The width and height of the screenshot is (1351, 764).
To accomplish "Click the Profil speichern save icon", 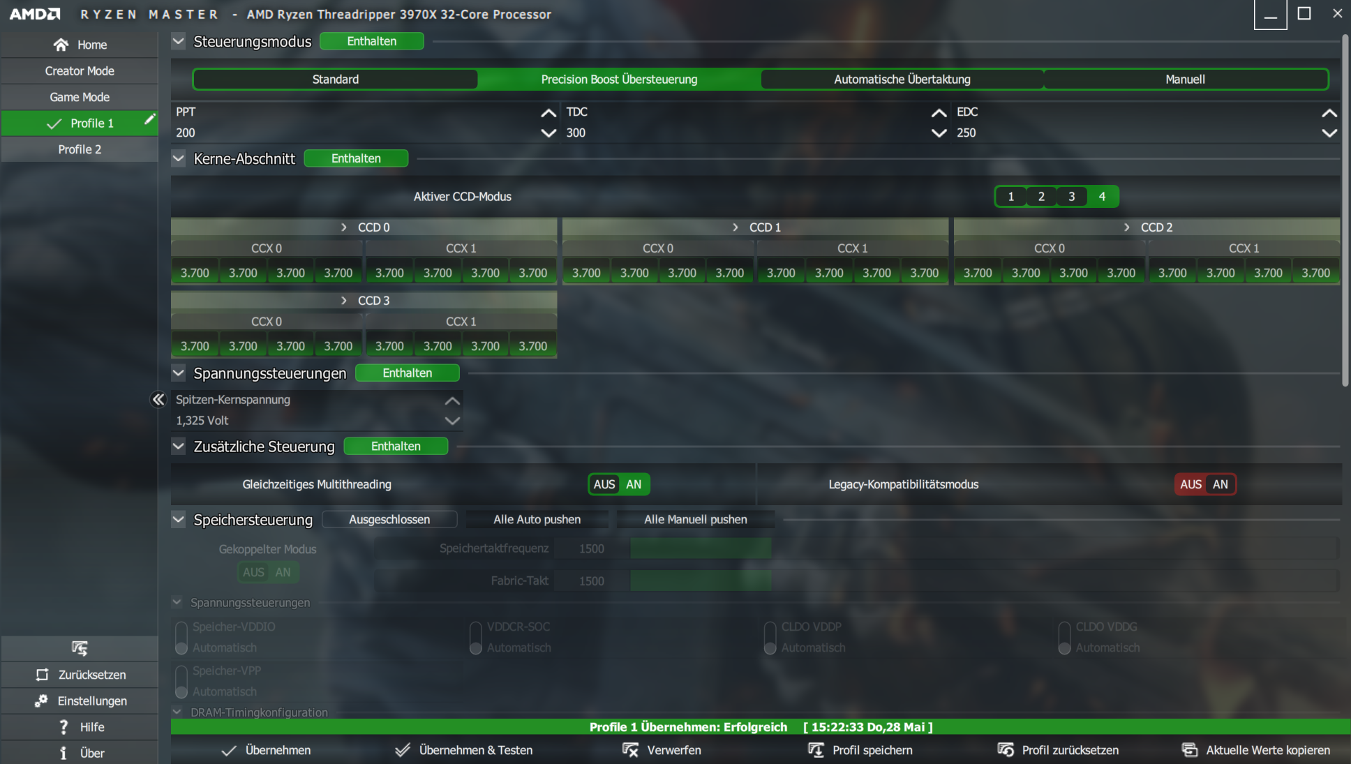I will click(815, 750).
